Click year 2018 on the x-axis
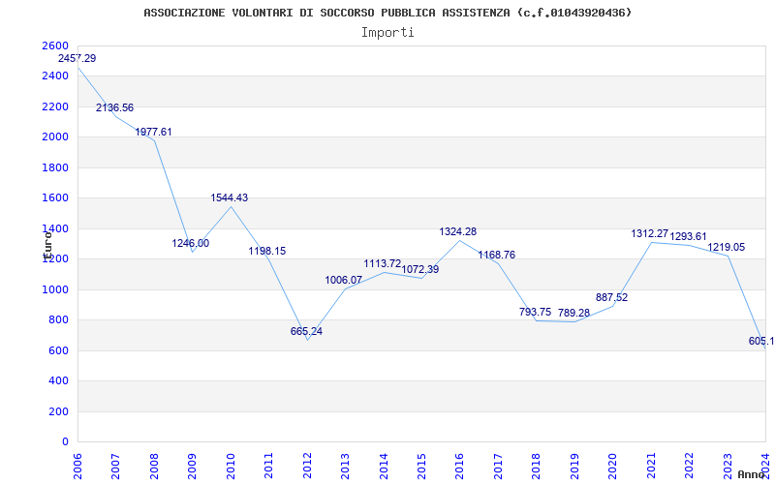 [x=537, y=467]
